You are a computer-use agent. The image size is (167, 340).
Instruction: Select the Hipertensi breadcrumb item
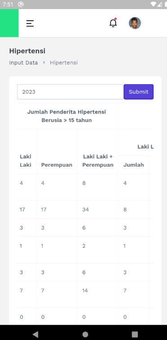pyautogui.click(x=64, y=63)
